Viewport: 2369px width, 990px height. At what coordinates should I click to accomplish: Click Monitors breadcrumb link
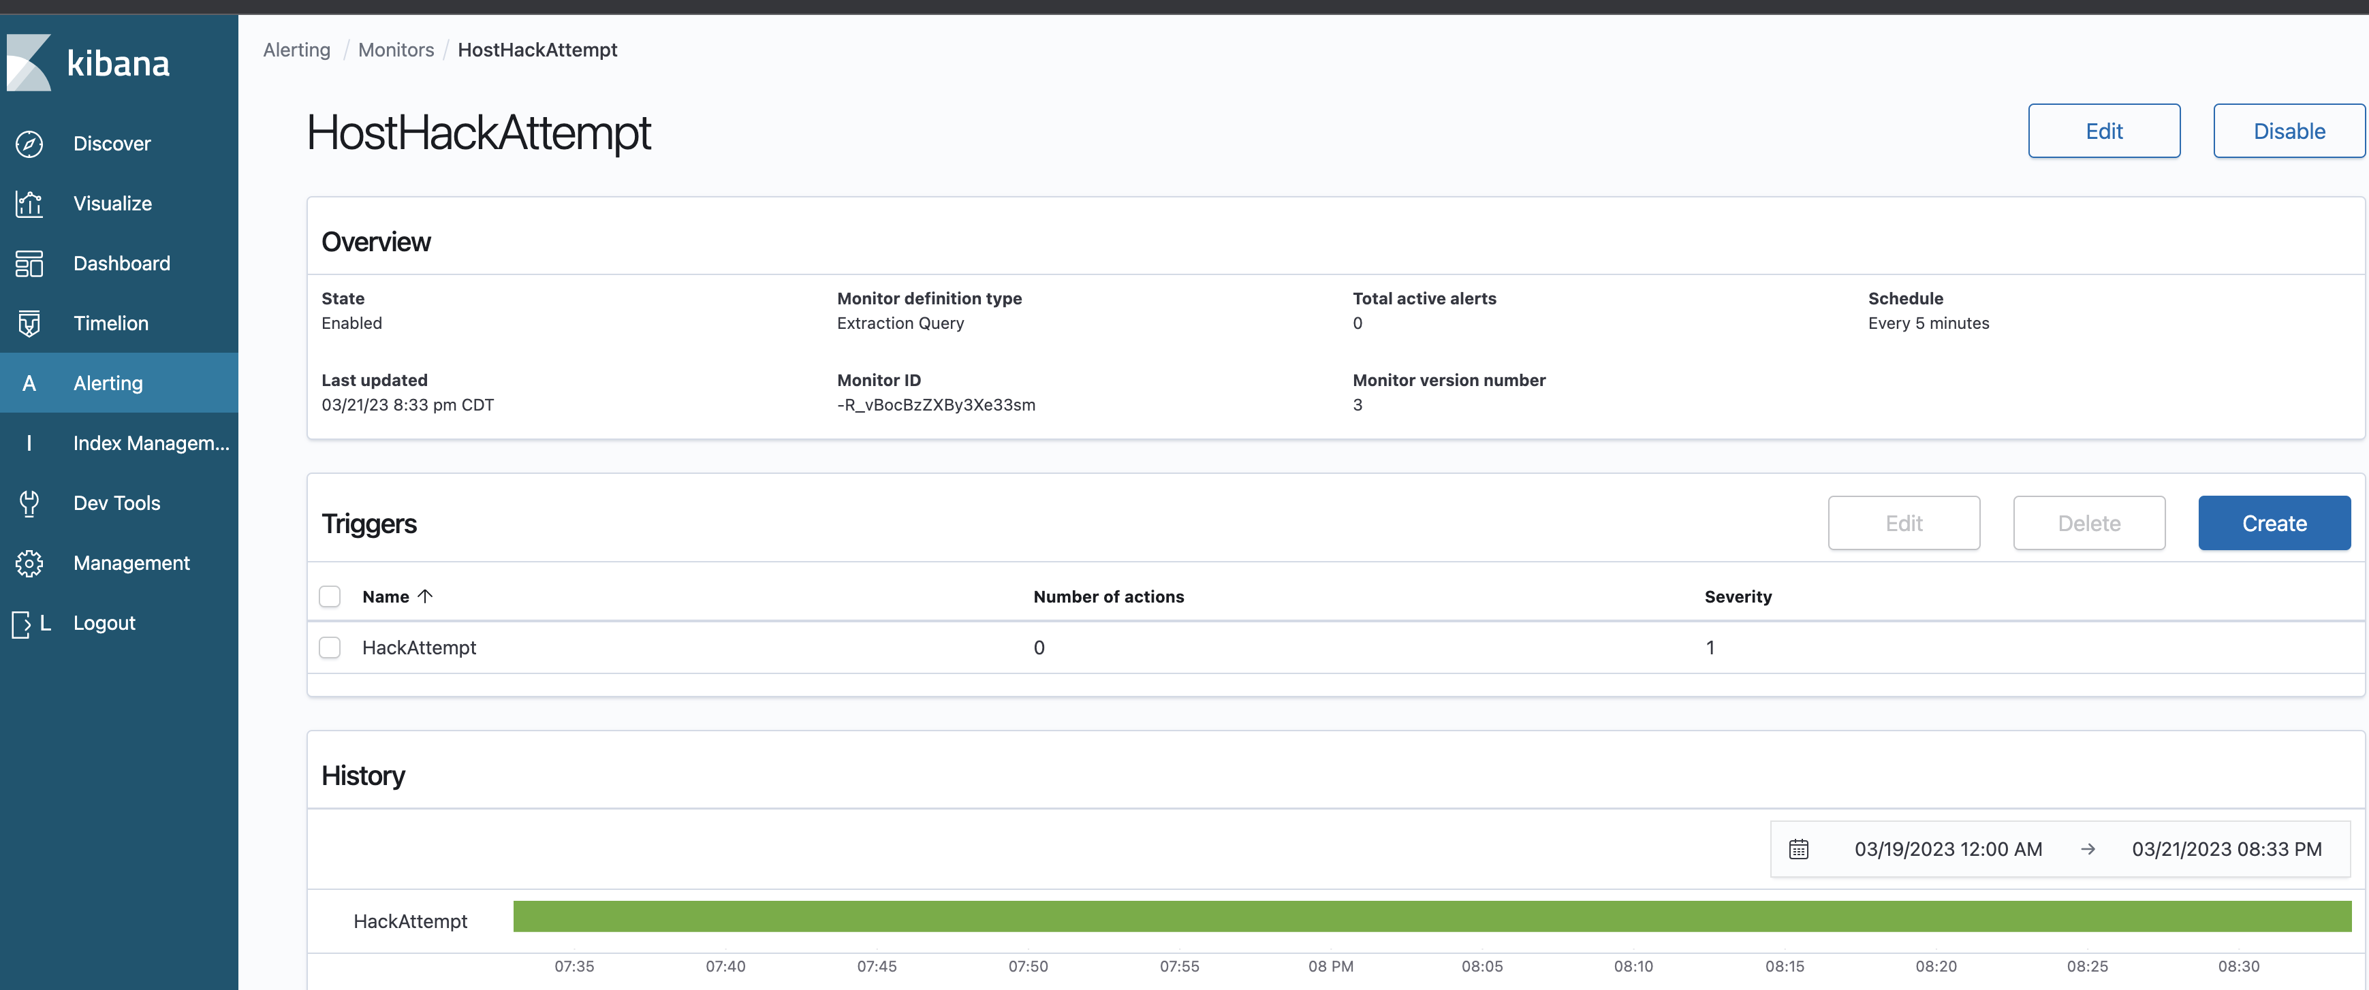coord(396,50)
